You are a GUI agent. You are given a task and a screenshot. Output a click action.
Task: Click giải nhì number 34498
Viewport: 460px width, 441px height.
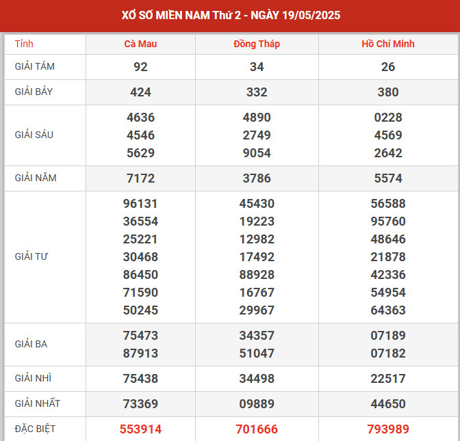pos(257,379)
